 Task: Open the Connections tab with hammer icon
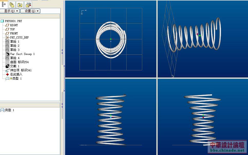coord(28,4)
